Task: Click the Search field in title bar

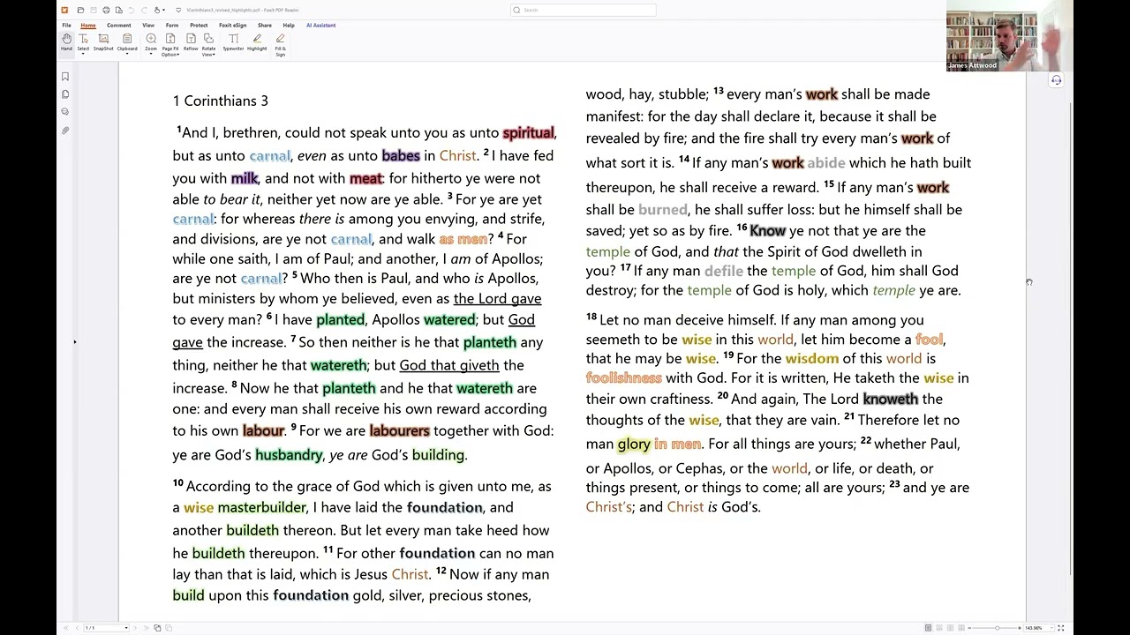Action: coord(583,10)
